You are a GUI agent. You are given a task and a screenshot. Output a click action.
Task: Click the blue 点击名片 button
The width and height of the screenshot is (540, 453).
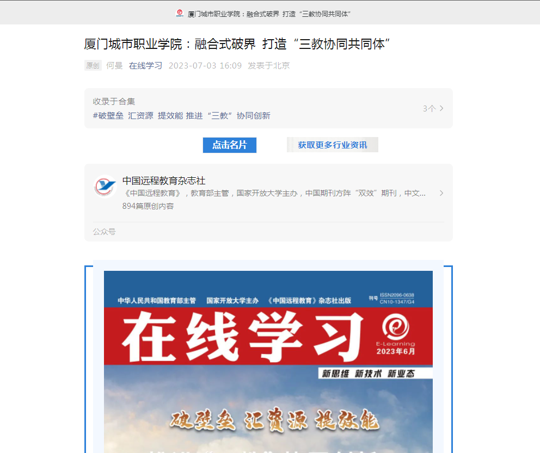[229, 145]
